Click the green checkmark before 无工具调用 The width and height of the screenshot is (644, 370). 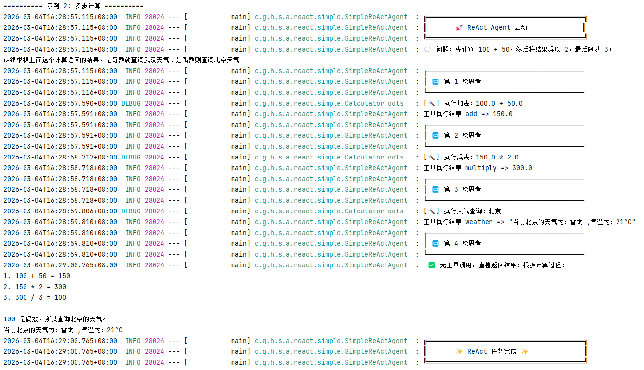click(431, 265)
